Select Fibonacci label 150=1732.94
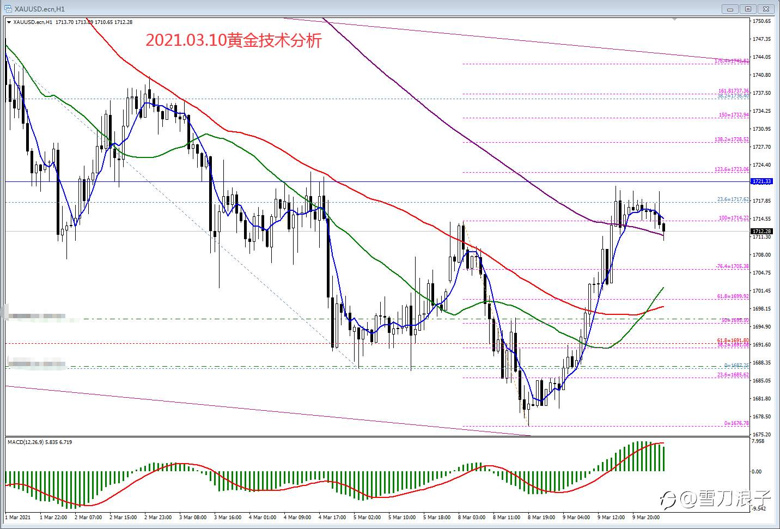 tap(734, 115)
